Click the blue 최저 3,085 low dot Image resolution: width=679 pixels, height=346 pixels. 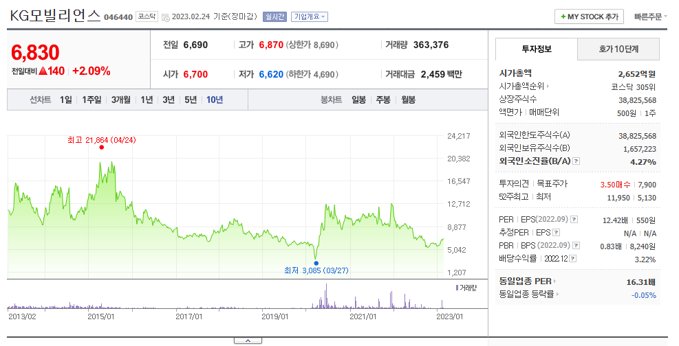tap(316, 263)
